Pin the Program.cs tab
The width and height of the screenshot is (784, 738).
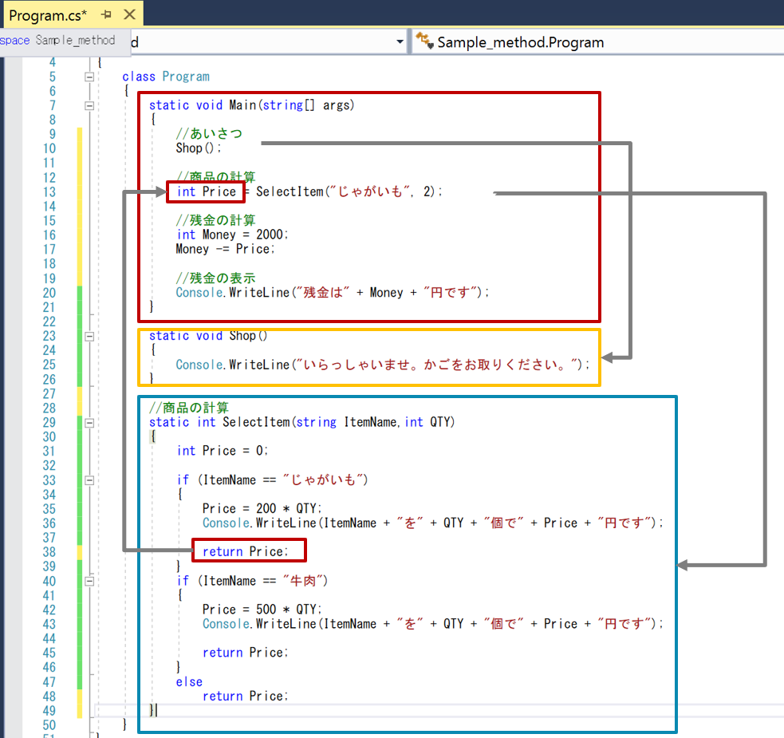coord(106,14)
